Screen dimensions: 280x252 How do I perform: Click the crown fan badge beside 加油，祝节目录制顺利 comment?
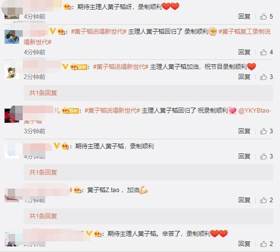pos(79,67)
